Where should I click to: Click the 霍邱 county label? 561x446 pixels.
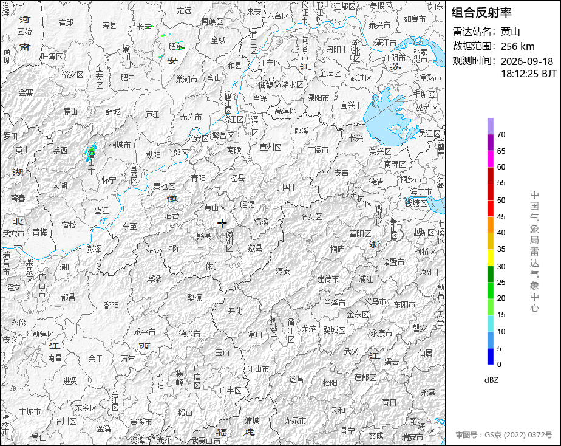pos(66,22)
